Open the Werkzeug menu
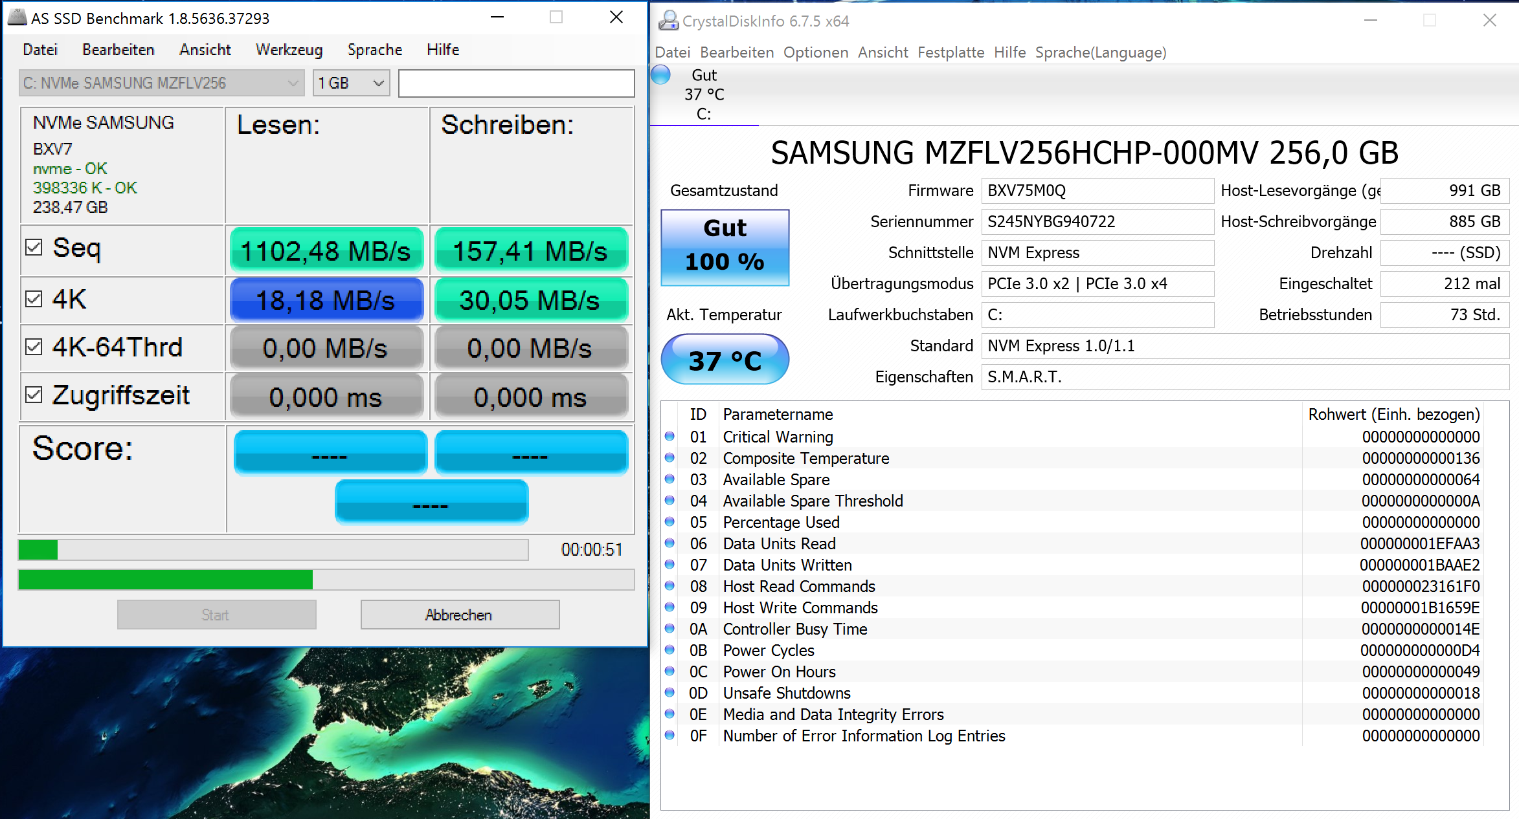 click(x=289, y=50)
